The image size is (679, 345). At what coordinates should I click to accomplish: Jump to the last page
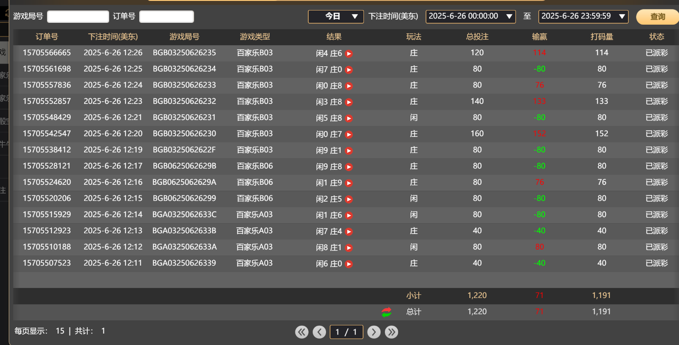[391, 332]
